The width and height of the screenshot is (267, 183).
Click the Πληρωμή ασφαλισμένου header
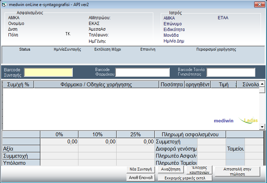point(190,134)
